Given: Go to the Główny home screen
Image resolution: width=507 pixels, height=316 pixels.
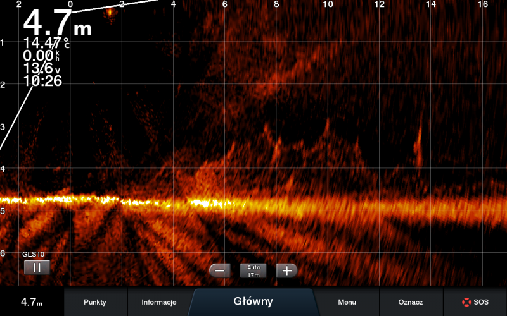Looking at the screenshot, I should (253, 301).
